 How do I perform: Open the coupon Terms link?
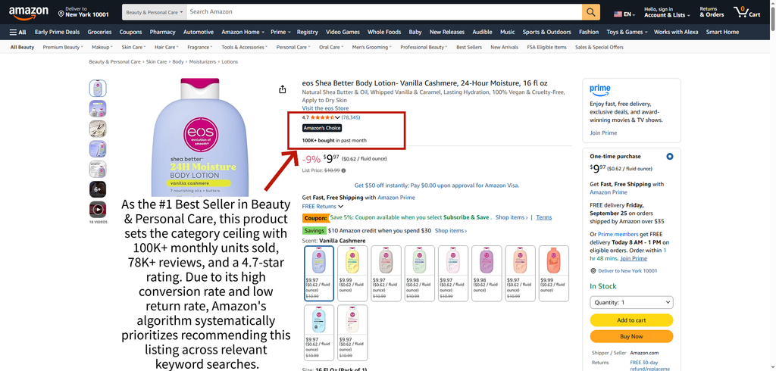pyautogui.click(x=544, y=217)
